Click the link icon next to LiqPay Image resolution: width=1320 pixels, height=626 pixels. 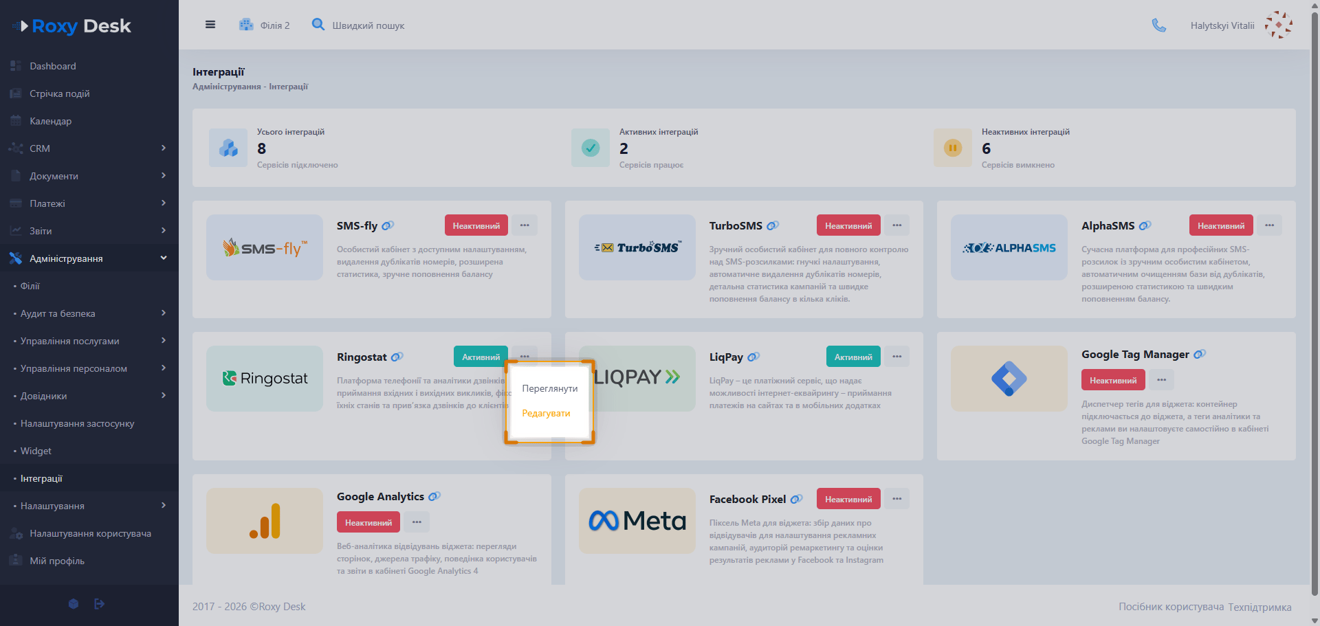point(753,357)
